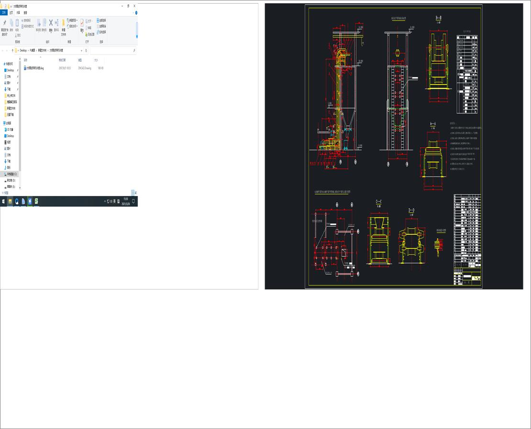This screenshot has width=531, height=429.
Task: Click the new folder icon in ribbon
Action: [x=63, y=23]
